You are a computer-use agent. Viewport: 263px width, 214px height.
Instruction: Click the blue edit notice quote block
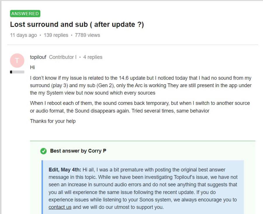143,188
